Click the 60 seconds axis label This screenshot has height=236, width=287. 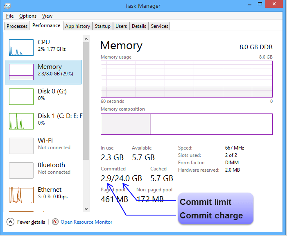point(112,101)
